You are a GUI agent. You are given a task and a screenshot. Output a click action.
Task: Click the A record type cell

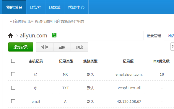tap(65, 101)
